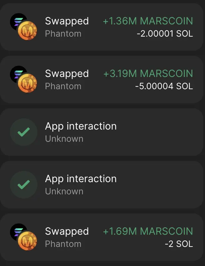Image resolution: width=205 pixels, height=266 pixels.
Task: Click the token icon for 1.69M swap
Action: click(x=24, y=237)
